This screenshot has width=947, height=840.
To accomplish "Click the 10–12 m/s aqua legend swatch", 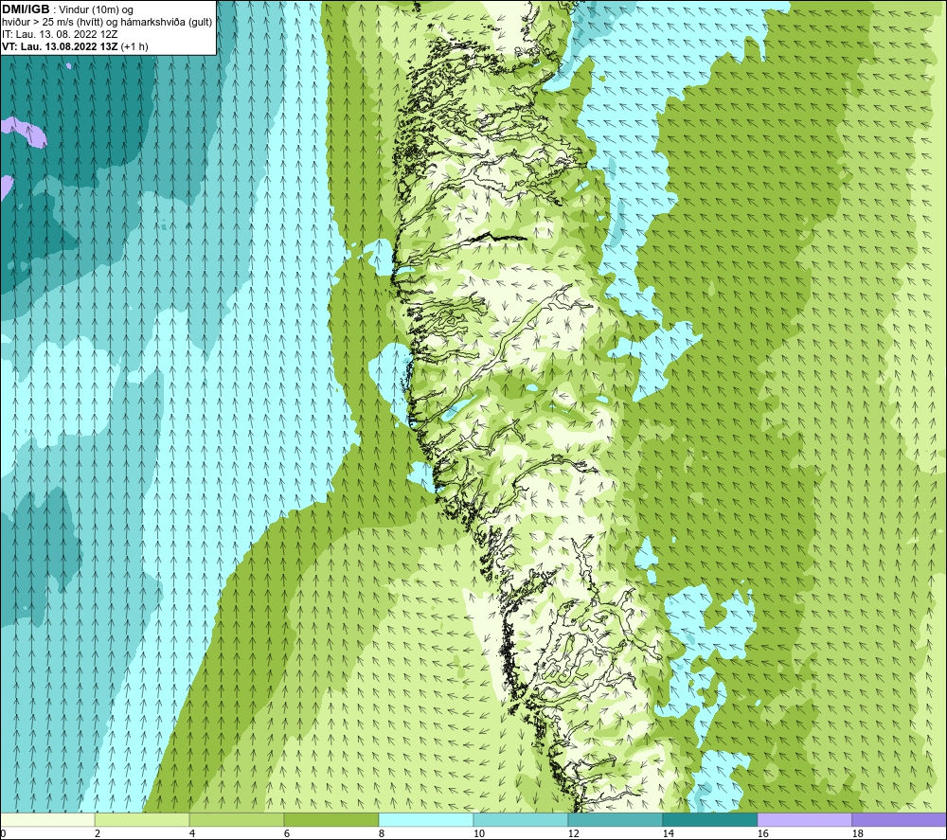I will coord(521,819).
